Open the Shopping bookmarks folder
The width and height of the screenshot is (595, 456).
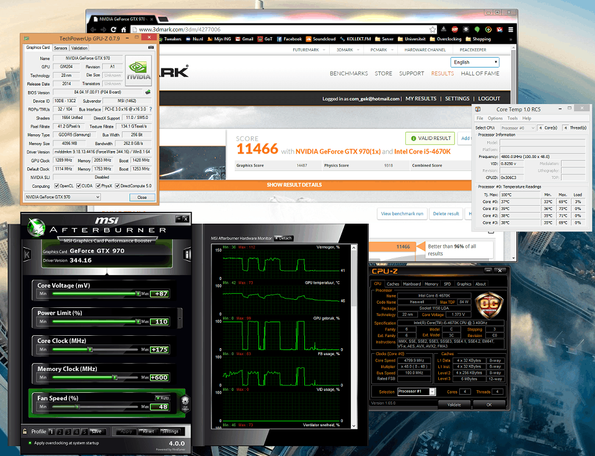click(x=478, y=39)
